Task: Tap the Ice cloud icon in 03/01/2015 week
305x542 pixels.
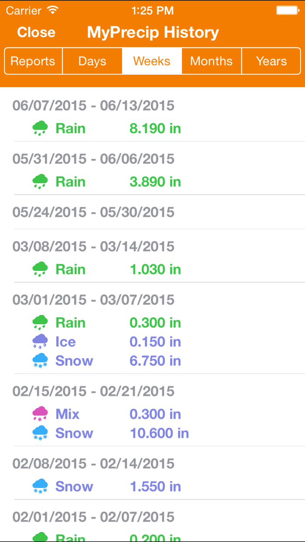Action: point(40,342)
